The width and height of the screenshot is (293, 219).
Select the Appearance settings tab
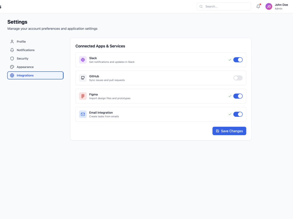click(x=35, y=67)
